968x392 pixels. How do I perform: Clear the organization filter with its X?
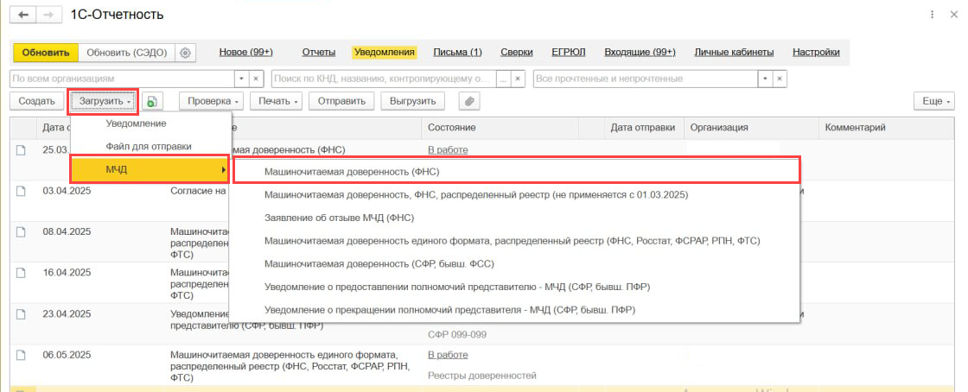click(x=258, y=79)
